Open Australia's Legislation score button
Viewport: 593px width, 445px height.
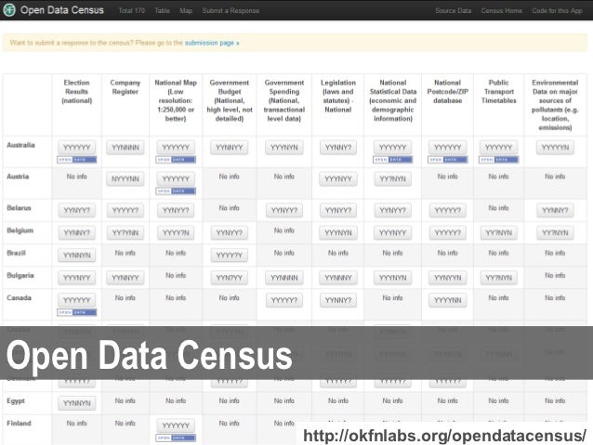tap(338, 148)
